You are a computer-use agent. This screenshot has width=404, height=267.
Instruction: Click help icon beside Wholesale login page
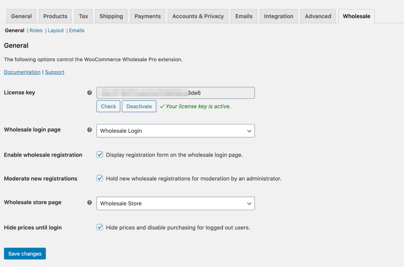click(x=90, y=130)
